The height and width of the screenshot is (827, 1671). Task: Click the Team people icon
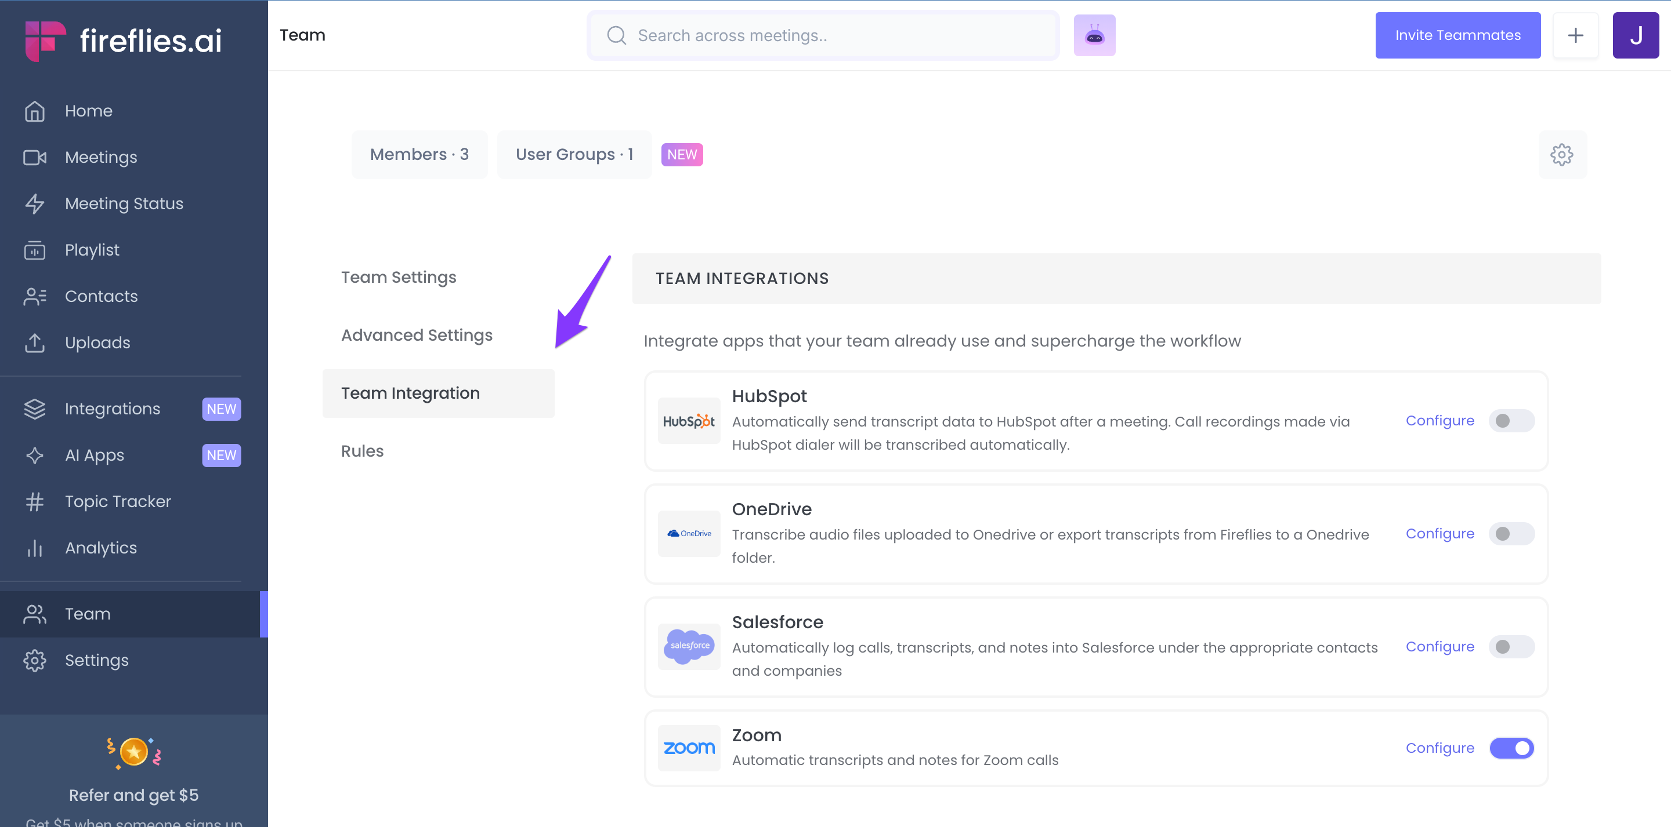coord(34,614)
